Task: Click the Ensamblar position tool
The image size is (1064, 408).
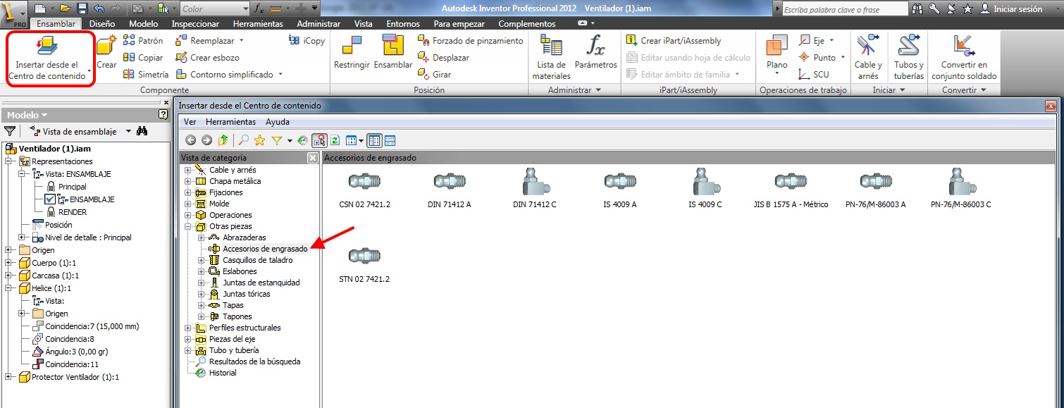Action: coord(392,52)
